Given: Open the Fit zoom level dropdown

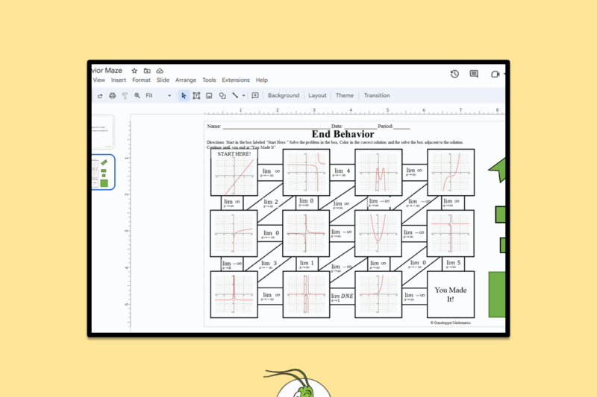Looking at the screenshot, I should pyautogui.click(x=158, y=96).
